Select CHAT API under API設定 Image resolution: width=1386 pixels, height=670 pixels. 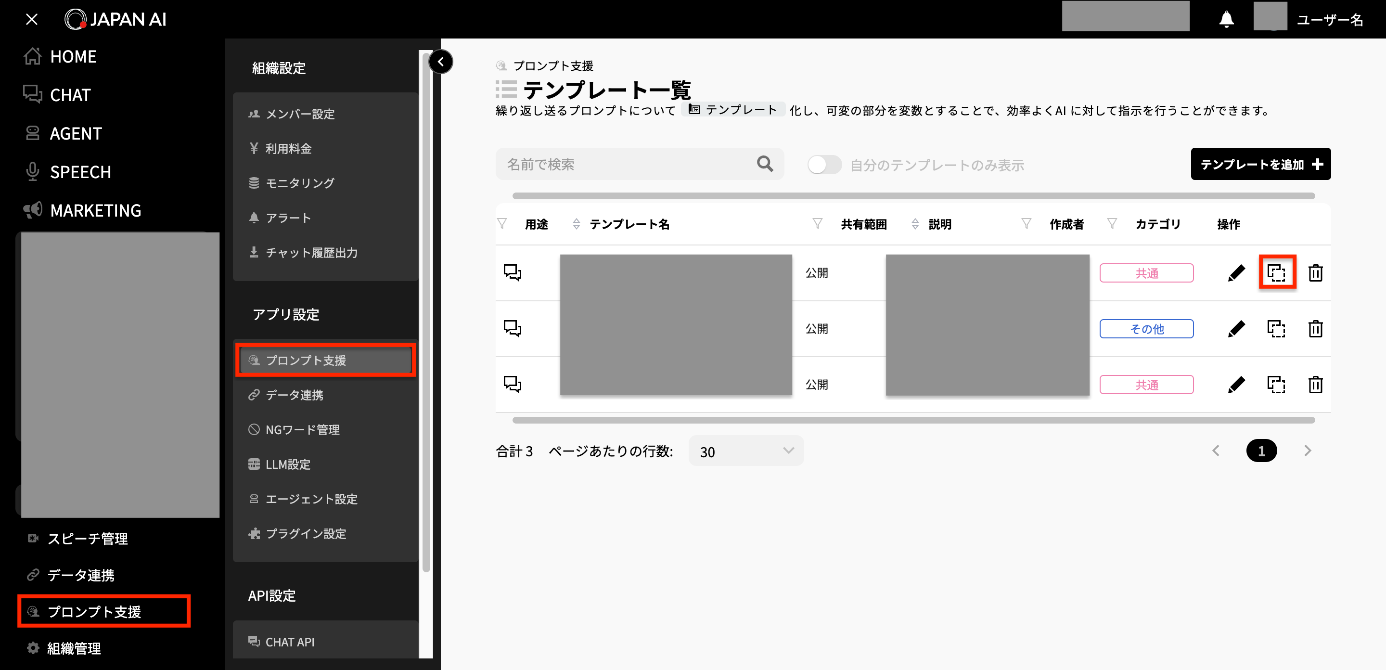tap(289, 641)
